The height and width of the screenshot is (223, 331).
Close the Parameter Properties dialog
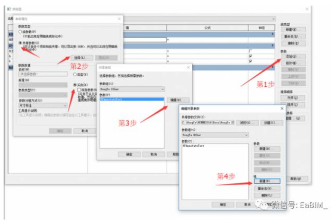119,19
